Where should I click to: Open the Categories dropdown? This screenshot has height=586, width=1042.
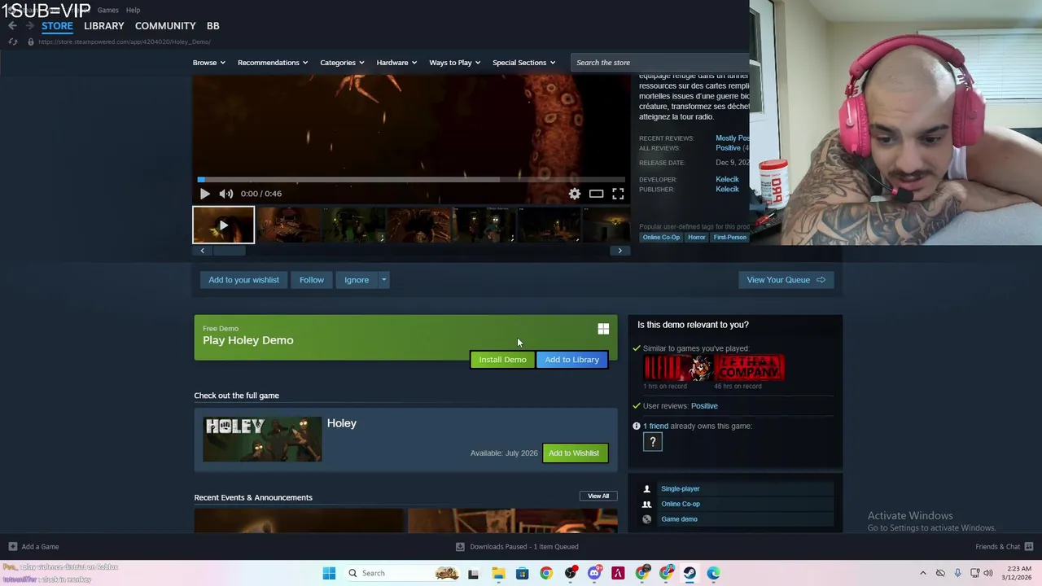click(342, 63)
